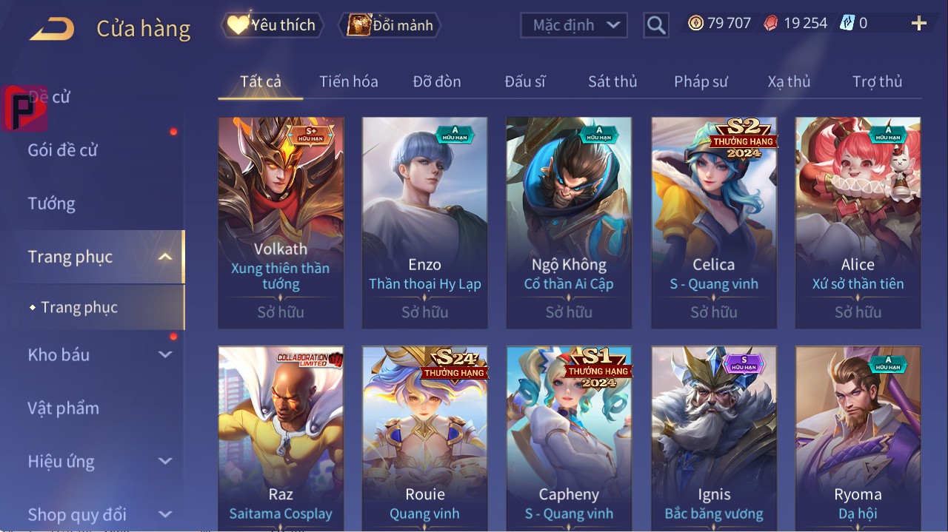Click the red ruby currency icon
Image resolution: width=948 pixels, height=532 pixels.
pyautogui.click(x=771, y=23)
